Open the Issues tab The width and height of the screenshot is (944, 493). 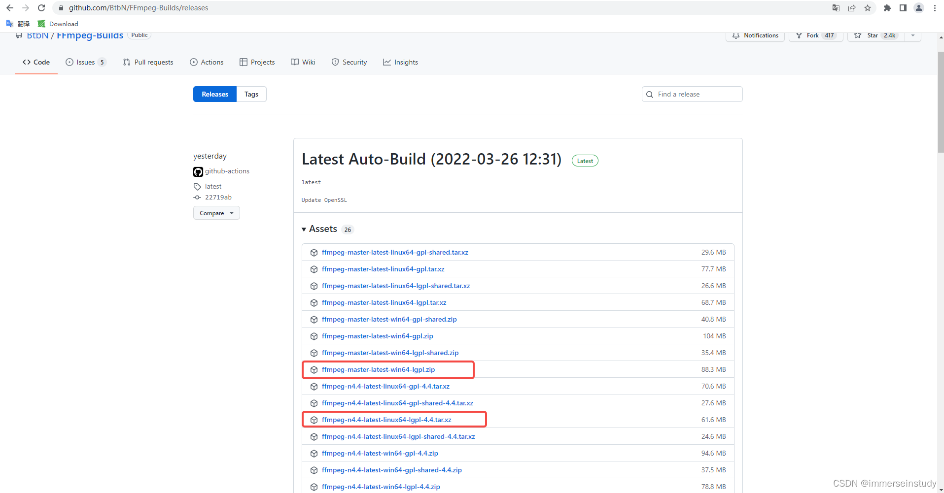coord(86,62)
